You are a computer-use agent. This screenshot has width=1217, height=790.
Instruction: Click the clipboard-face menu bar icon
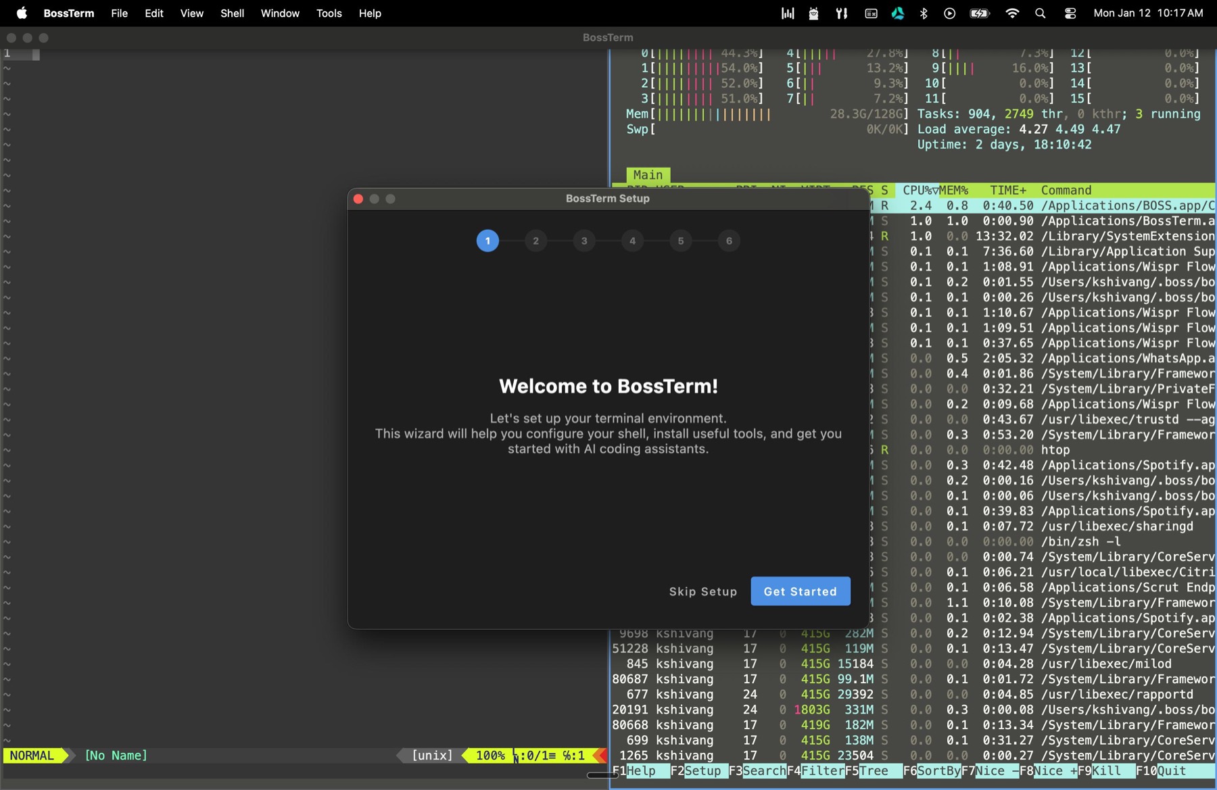[814, 13]
